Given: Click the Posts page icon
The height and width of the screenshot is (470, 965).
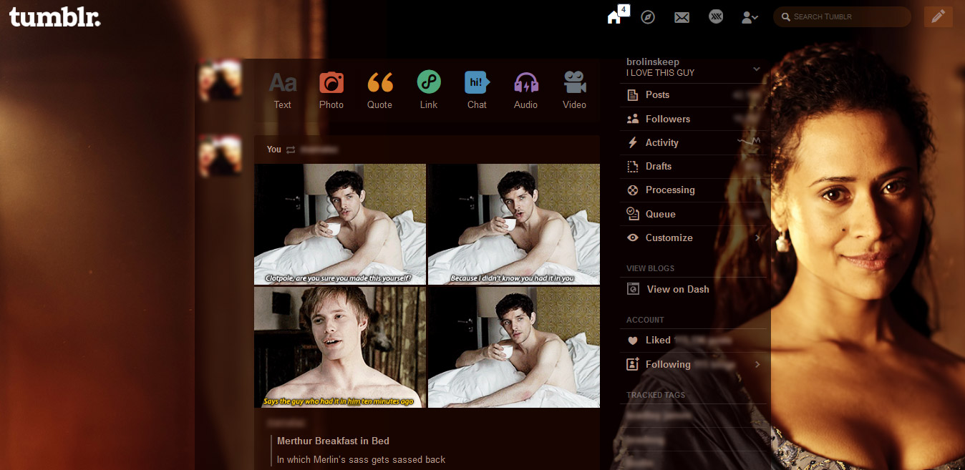Looking at the screenshot, I should (633, 94).
